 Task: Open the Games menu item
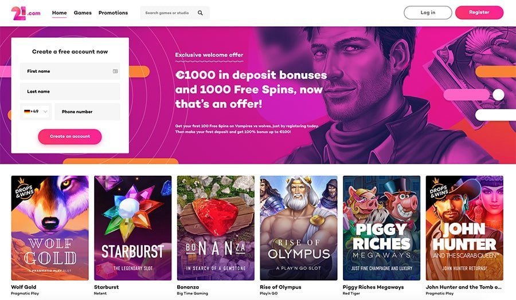click(83, 13)
